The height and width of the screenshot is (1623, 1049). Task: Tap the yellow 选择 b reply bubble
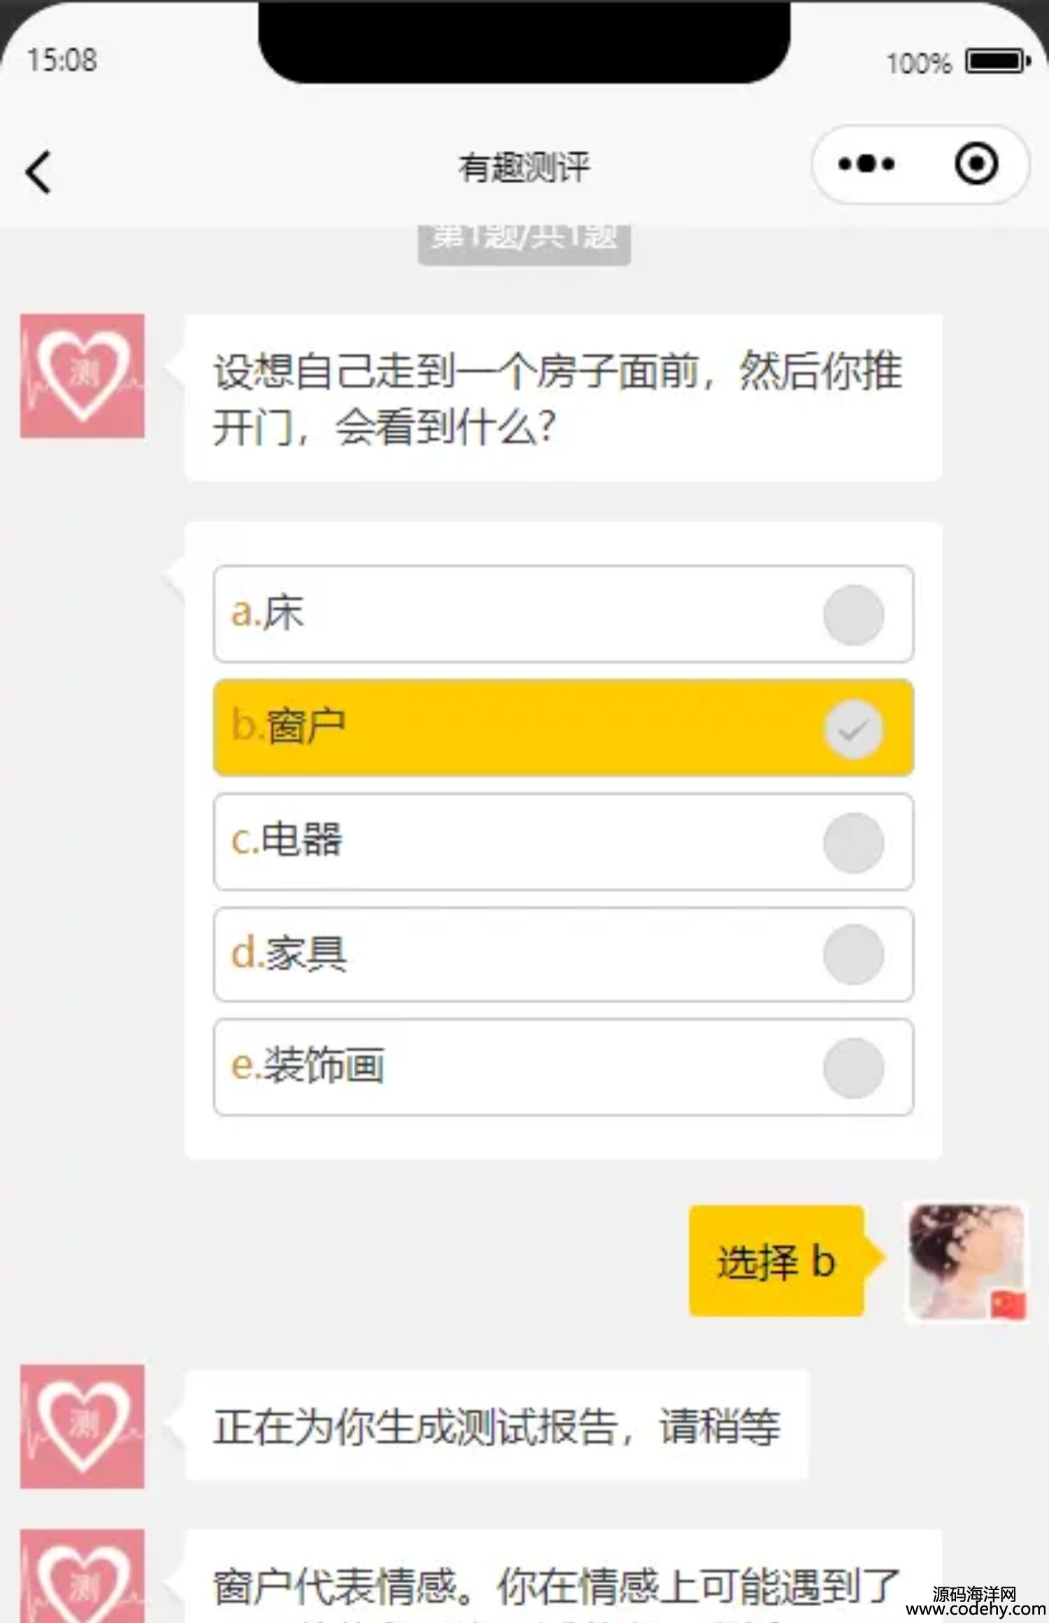point(777,1261)
